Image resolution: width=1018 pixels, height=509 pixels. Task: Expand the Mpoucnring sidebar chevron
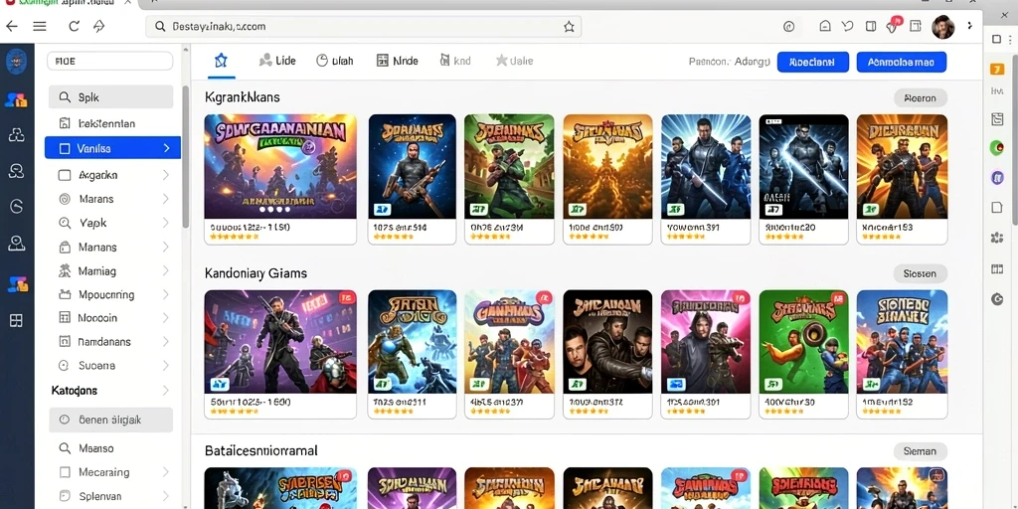pyautogui.click(x=166, y=294)
